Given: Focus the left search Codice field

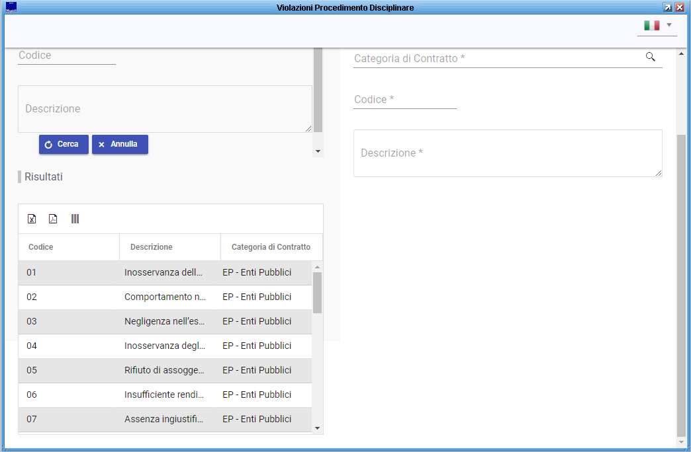Looking at the screenshot, I should tap(67, 56).
